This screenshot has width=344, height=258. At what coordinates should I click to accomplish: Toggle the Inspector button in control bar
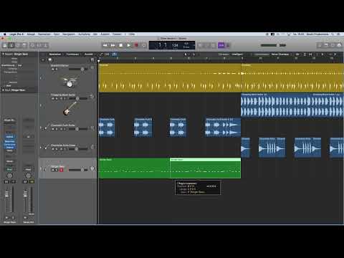coord(11,45)
